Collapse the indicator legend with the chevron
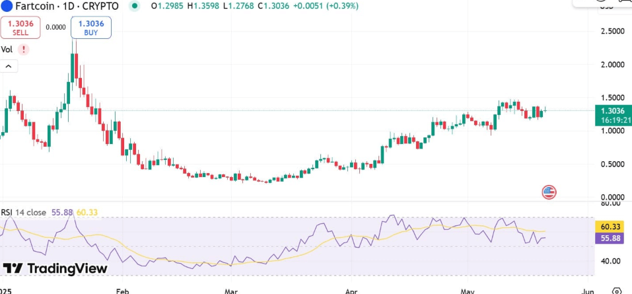The width and height of the screenshot is (632, 294). [x=9, y=65]
